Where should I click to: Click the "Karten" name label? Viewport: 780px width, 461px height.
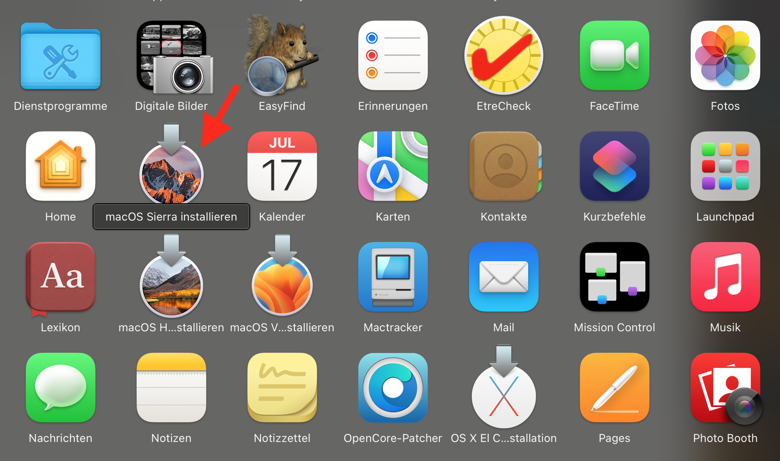(393, 217)
